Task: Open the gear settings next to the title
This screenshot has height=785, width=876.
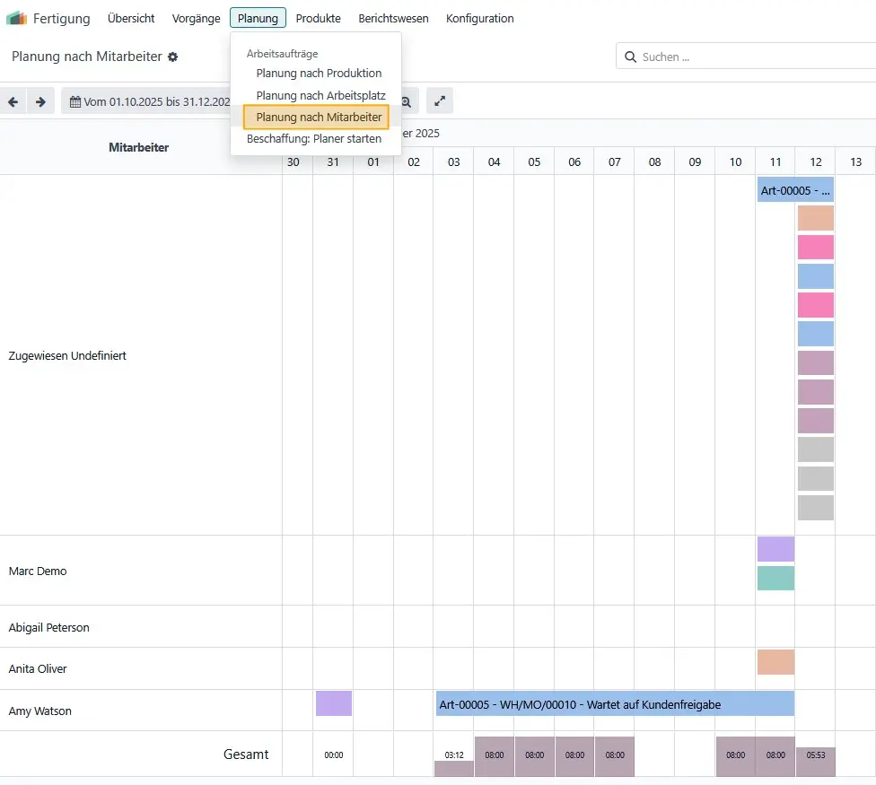Action: 173,57
